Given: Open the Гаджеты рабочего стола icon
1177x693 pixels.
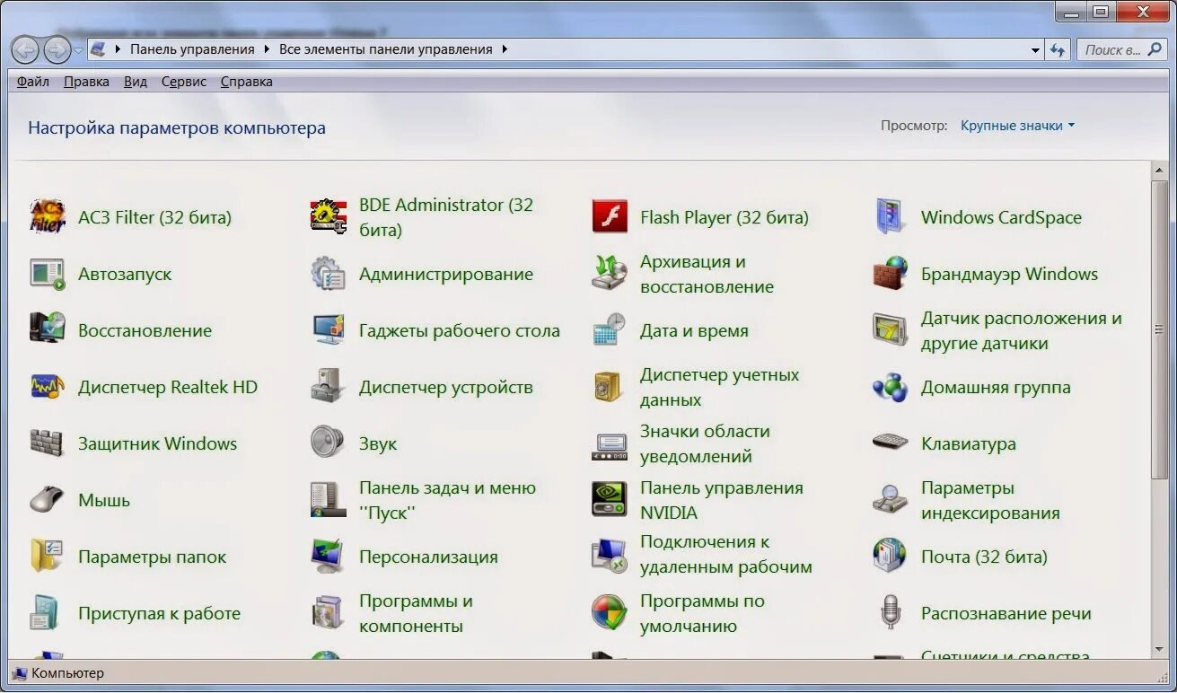Looking at the screenshot, I should click(x=329, y=330).
